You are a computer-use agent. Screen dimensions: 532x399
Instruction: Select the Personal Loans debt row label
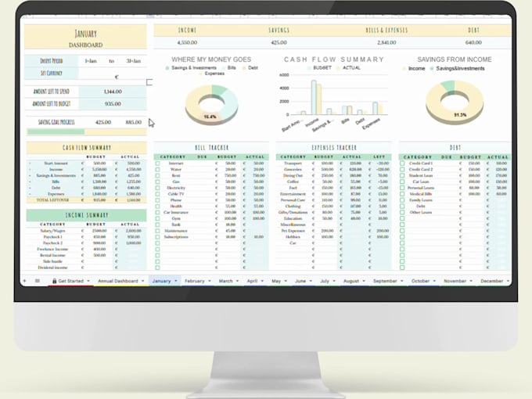421,188
